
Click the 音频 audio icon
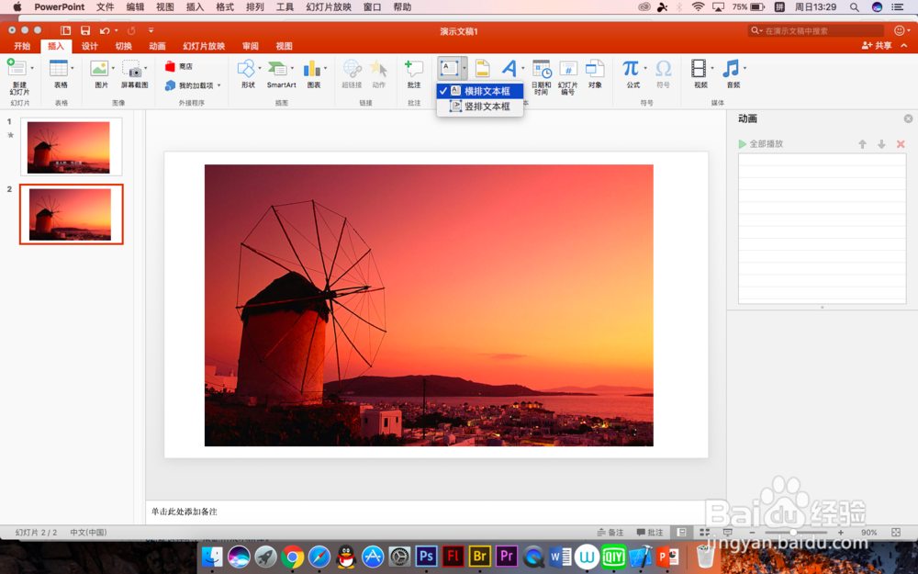click(x=732, y=69)
